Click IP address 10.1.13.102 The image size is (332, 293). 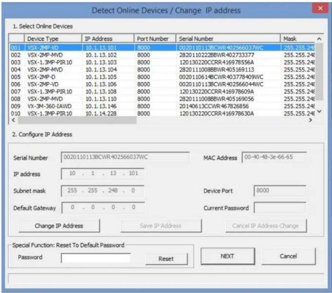pyautogui.click(x=101, y=55)
